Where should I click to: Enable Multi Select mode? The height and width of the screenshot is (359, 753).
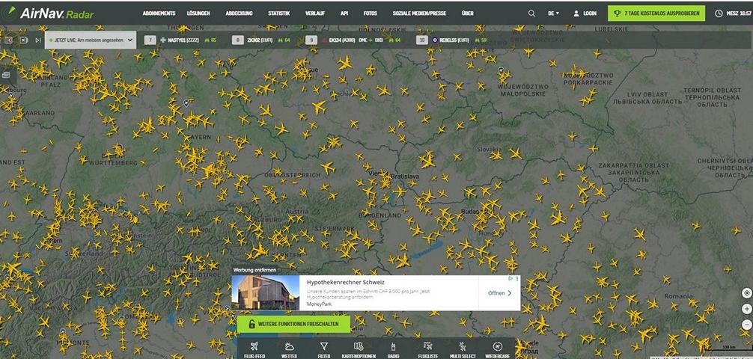tap(463, 349)
